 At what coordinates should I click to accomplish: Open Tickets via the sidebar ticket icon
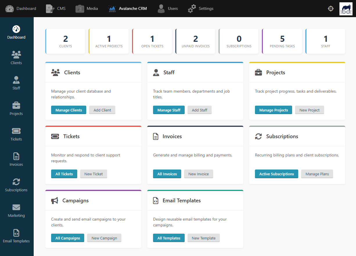pyautogui.click(x=16, y=130)
